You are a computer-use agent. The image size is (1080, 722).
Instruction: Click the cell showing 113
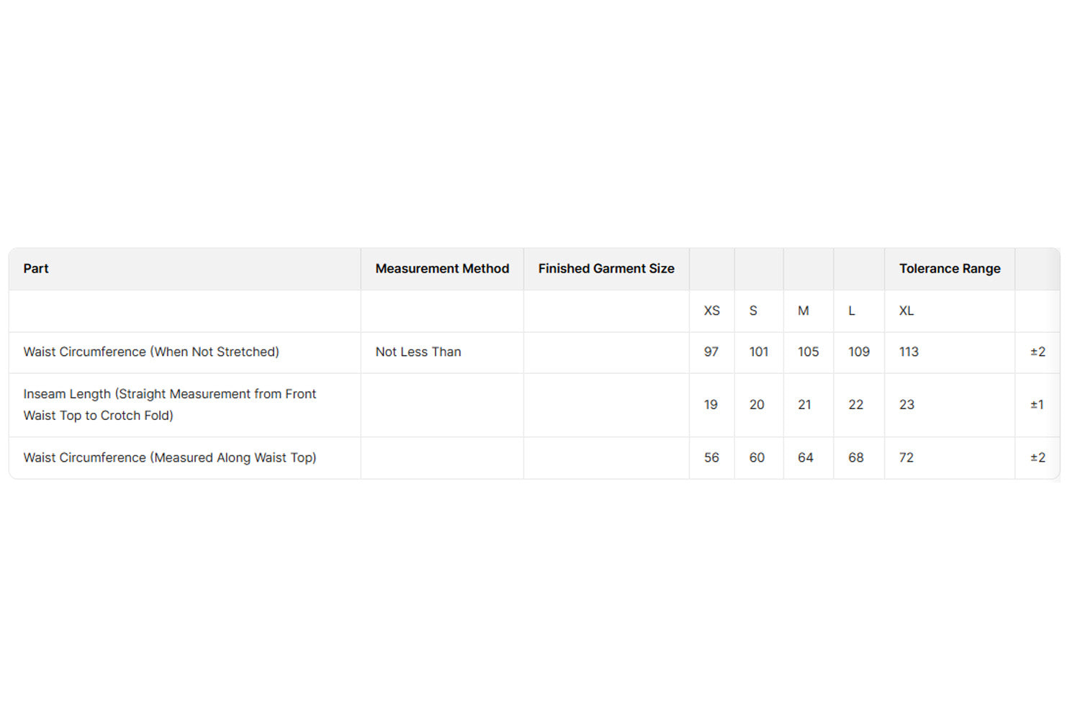coord(909,352)
